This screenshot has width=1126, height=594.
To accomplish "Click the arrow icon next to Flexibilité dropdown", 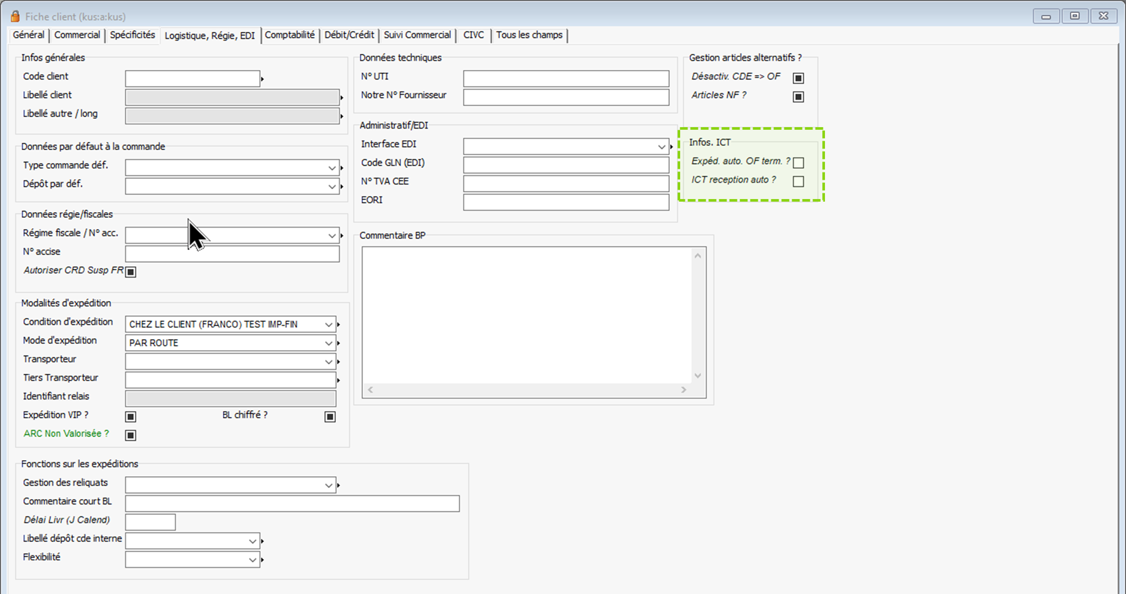I will pos(262,560).
